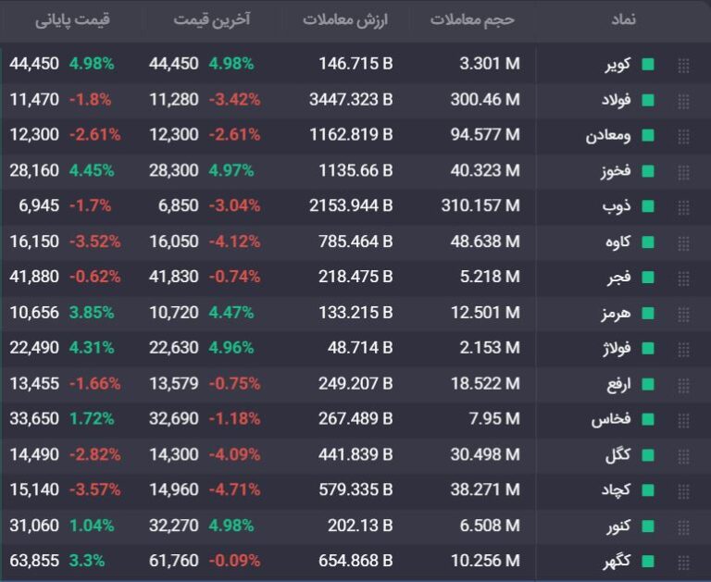Sort by the نماد column header
This screenshot has width=711, height=582.
click(623, 19)
